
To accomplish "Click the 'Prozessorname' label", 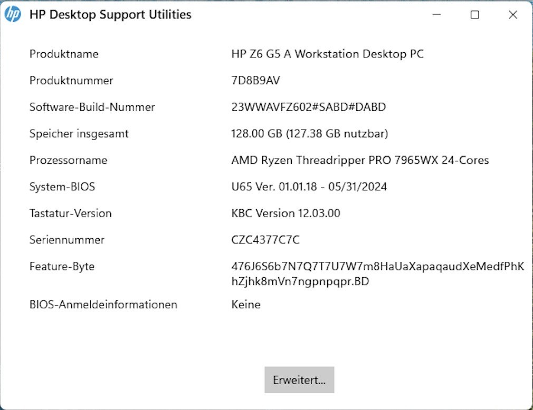I will [68, 160].
